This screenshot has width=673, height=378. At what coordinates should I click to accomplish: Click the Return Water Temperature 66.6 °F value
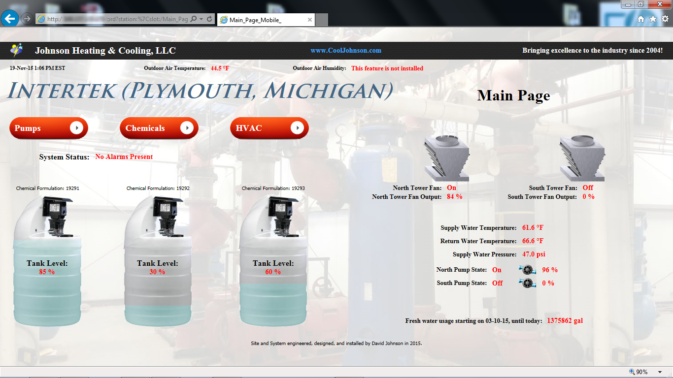533,241
